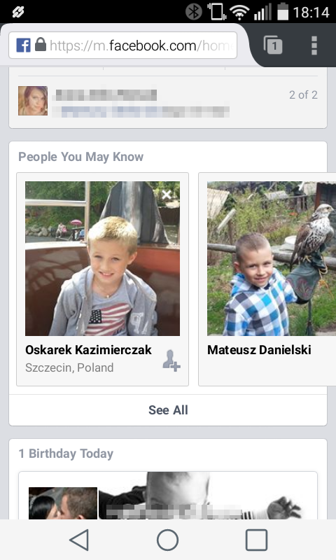Tap the Facebook favicon in the address bar

click(24, 45)
